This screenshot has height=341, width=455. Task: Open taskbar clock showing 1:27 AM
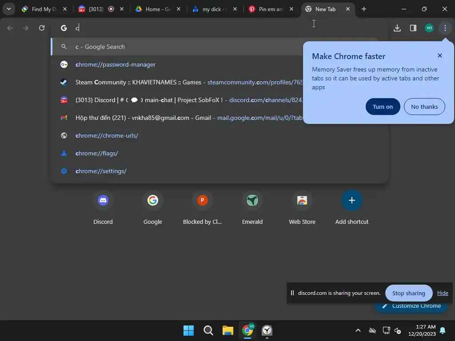(x=422, y=330)
